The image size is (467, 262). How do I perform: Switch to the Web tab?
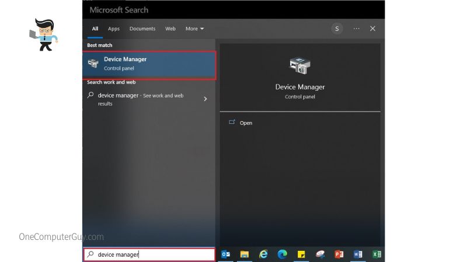(170, 29)
